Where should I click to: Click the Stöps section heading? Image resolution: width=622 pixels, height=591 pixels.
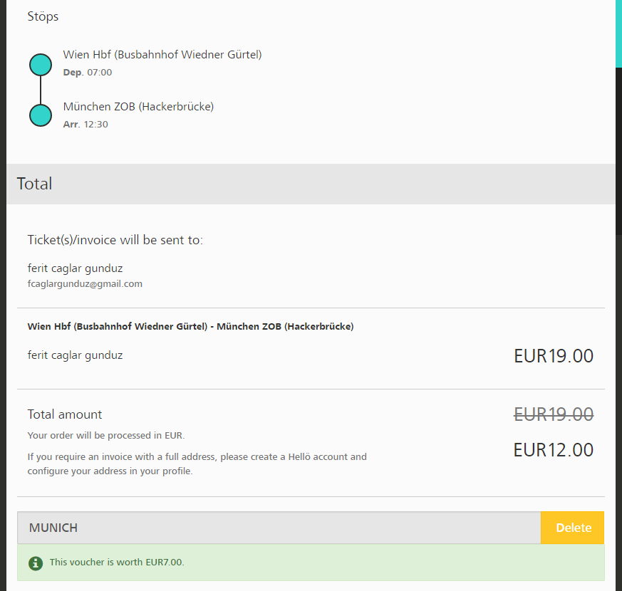pos(43,16)
